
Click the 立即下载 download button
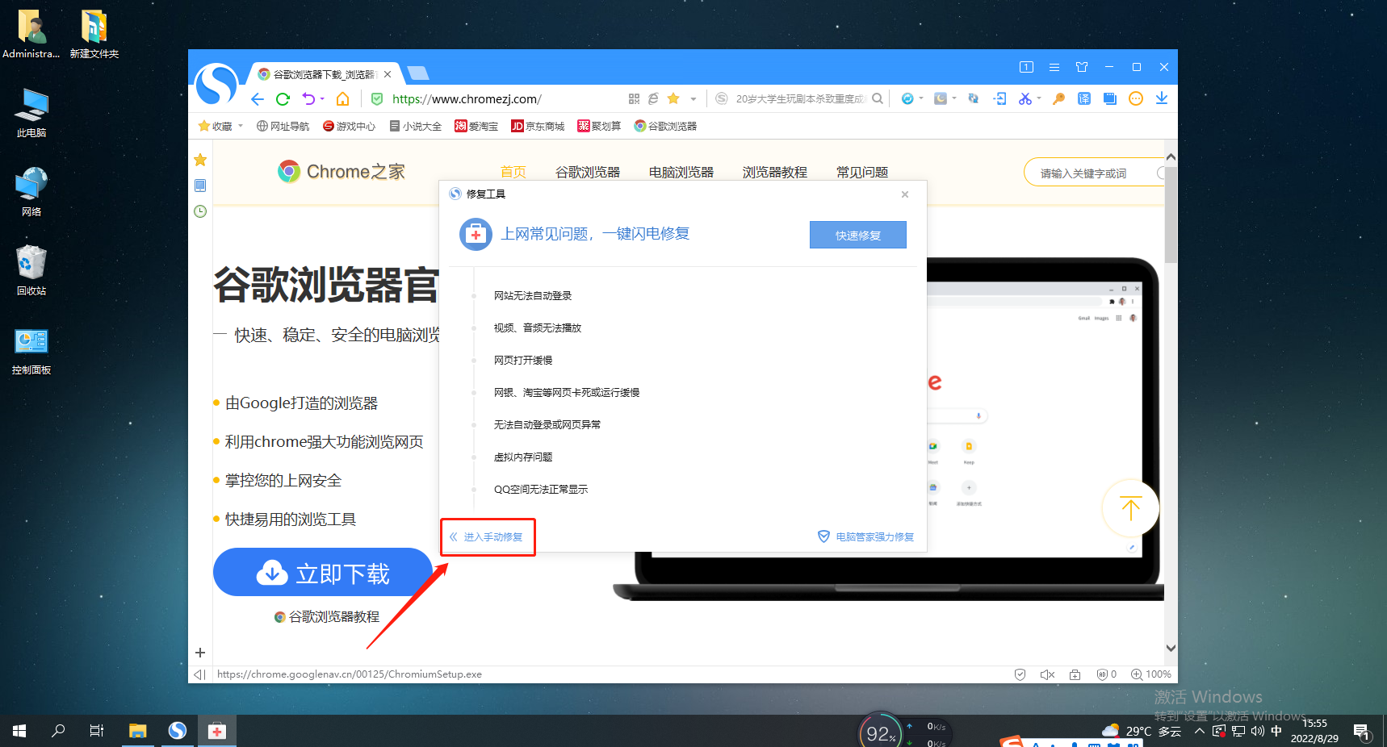323,573
